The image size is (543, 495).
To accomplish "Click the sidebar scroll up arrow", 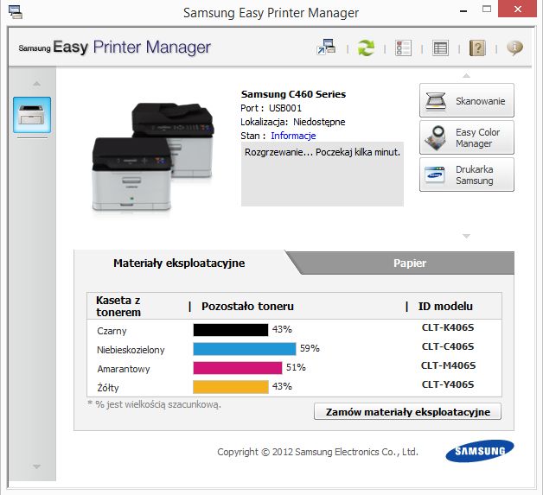I will click(x=36, y=84).
